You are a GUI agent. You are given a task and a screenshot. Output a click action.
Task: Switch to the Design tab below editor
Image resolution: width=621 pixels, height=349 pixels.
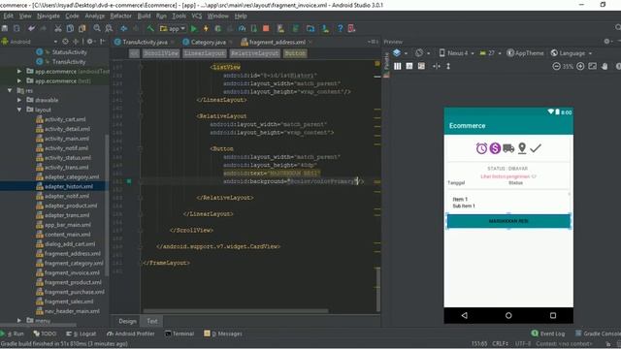coord(127,321)
